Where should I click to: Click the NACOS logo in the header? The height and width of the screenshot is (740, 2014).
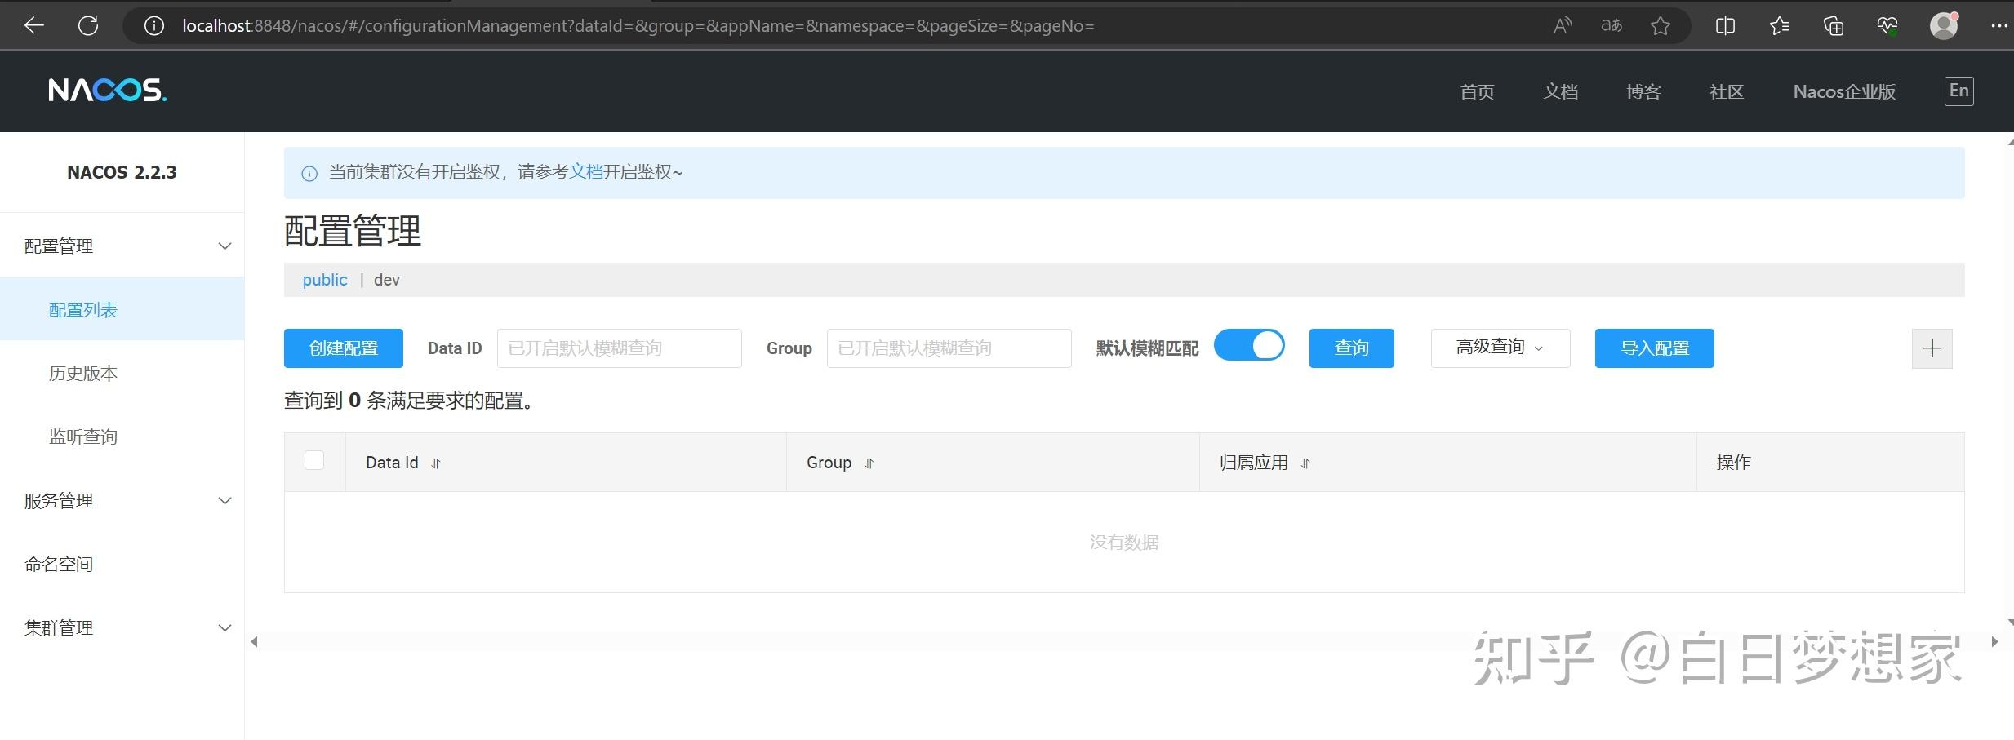pyautogui.click(x=105, y=90)
